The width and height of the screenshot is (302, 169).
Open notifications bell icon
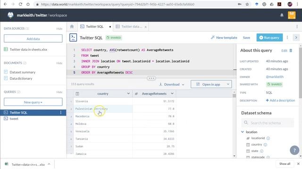282,15
